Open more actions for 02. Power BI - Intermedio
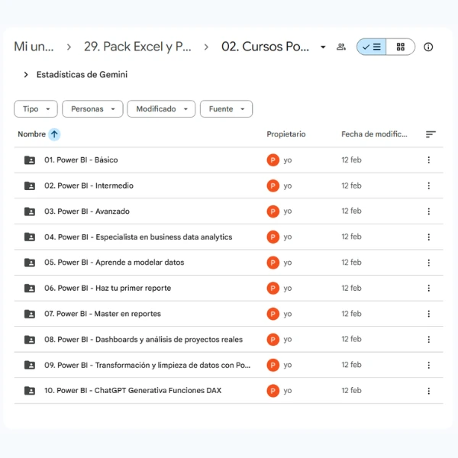 point(428,185)
